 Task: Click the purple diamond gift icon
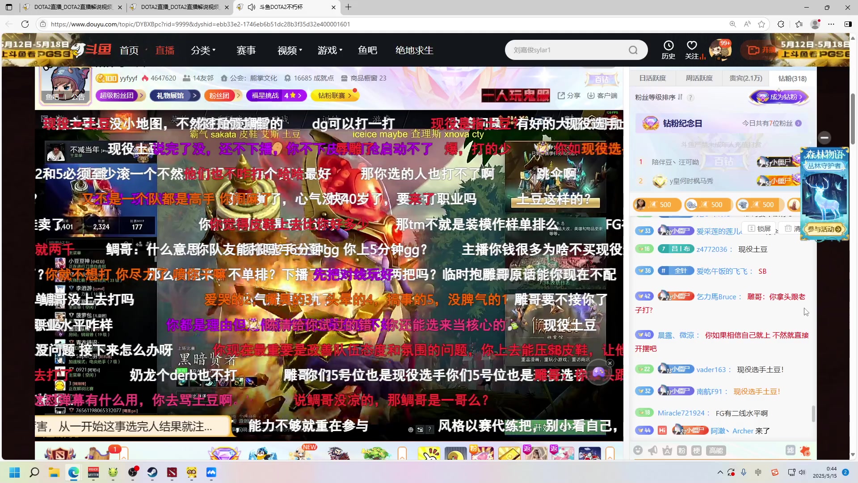point(225,453)
